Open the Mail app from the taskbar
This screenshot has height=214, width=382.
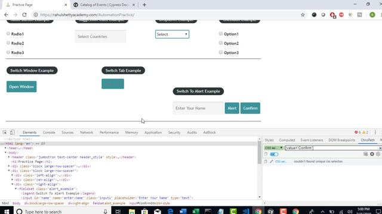pyautogui.click(x=158, y=212)
